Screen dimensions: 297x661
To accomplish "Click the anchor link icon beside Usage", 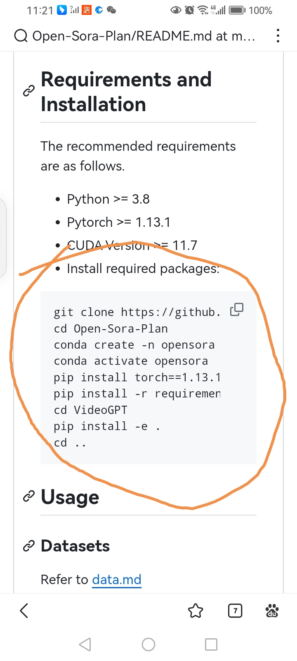I will pos(28,496).
